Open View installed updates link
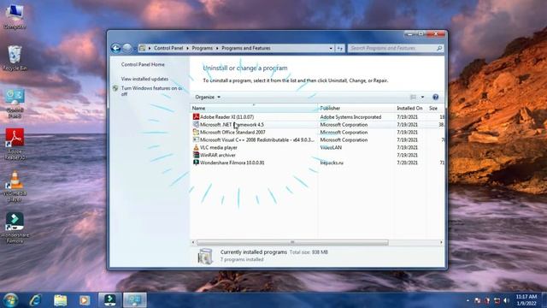547x308 pixels. (x=144, y=79)
